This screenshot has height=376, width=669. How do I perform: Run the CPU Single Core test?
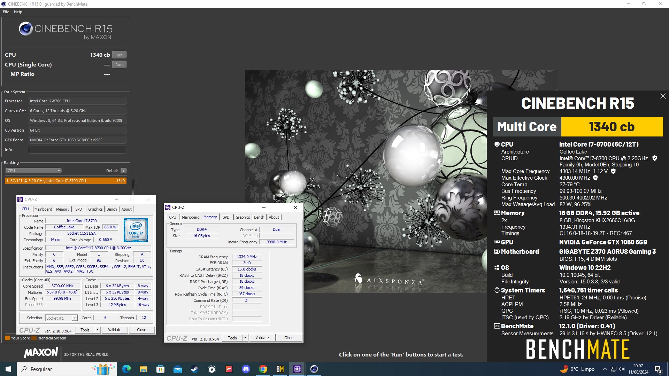coord(119,65)
